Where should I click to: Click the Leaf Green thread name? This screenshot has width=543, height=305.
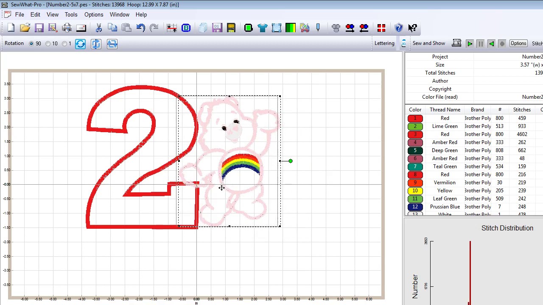coord(445,199)
